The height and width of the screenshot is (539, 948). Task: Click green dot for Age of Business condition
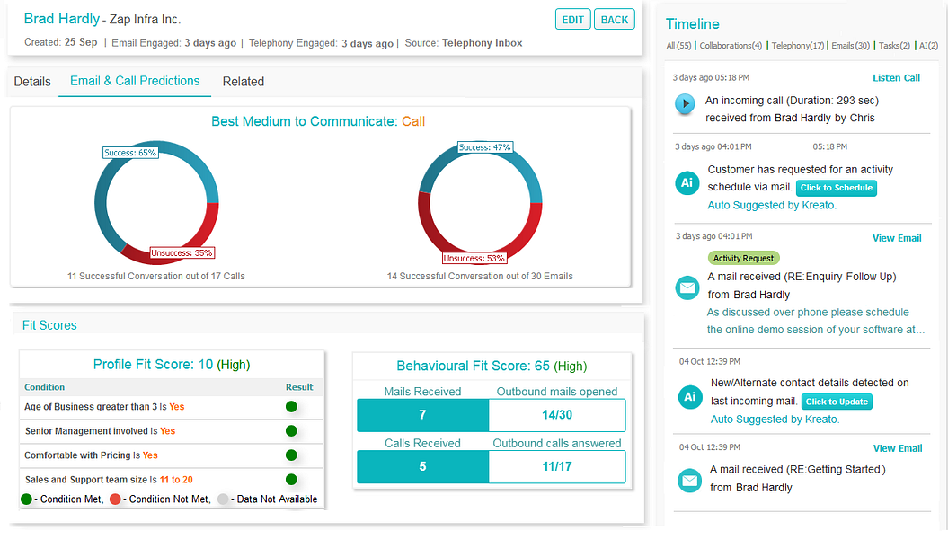291,407
